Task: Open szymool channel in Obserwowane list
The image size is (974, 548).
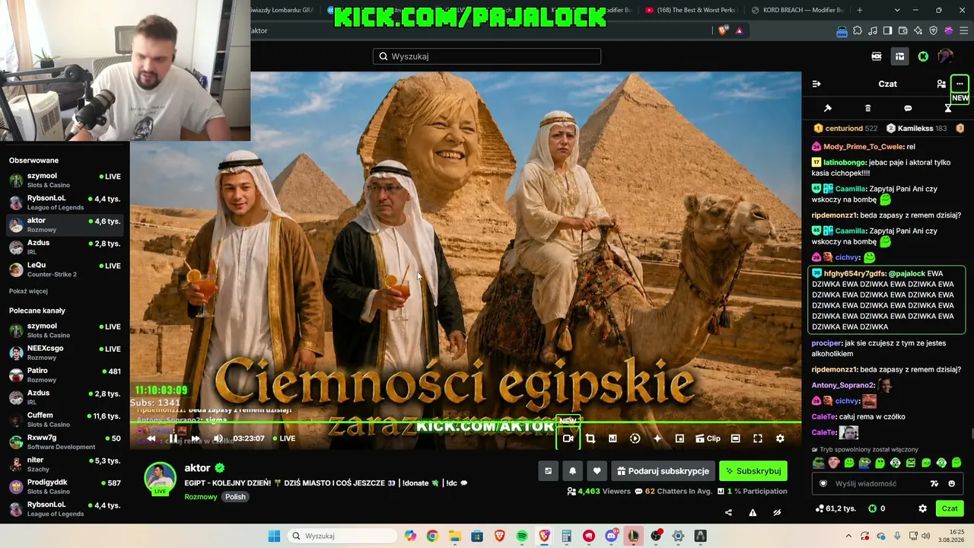Action: pos(65,180)
